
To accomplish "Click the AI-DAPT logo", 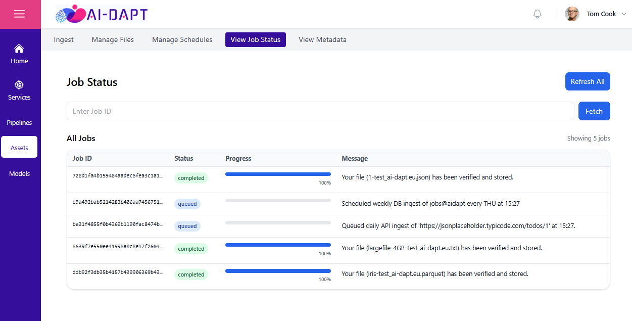I will [x=102, y=14].
